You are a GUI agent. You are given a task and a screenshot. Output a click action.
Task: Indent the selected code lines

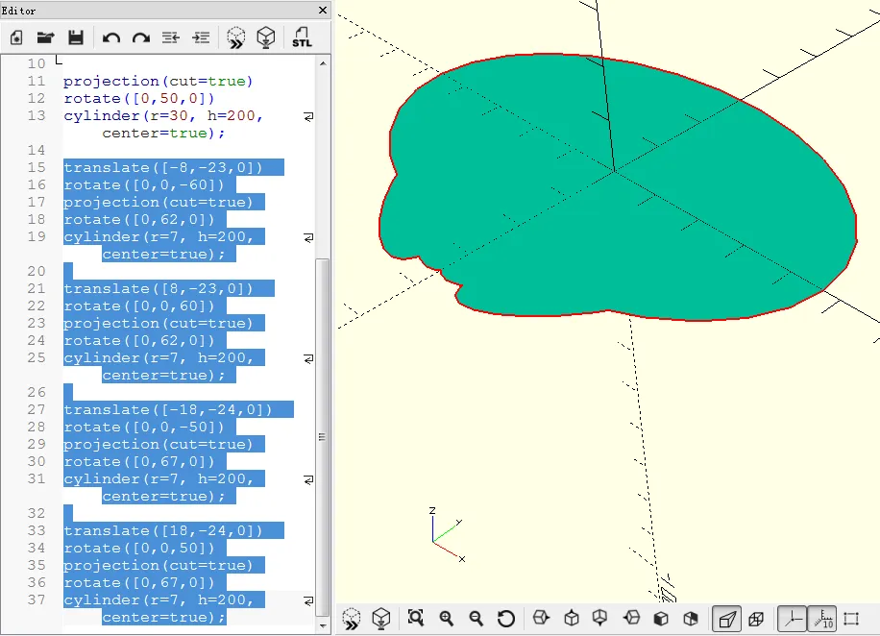(201, 37)
